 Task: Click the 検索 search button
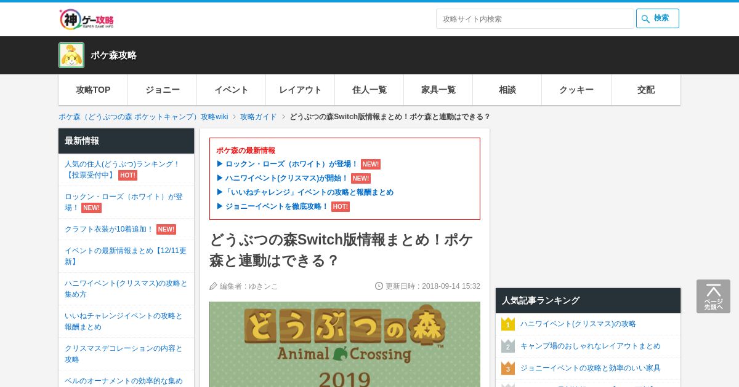(x=658, y=18)
